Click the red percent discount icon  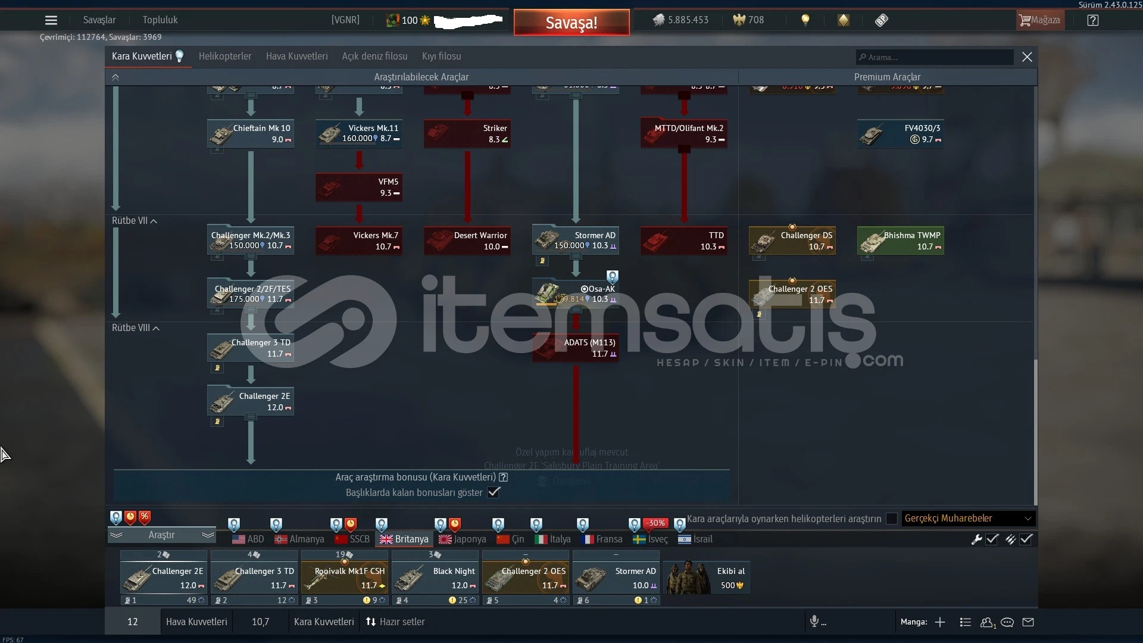(145, 517)
